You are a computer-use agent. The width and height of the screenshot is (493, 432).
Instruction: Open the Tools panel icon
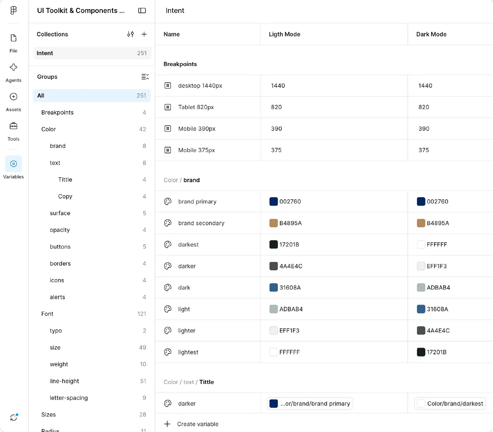tap(13, 126)
